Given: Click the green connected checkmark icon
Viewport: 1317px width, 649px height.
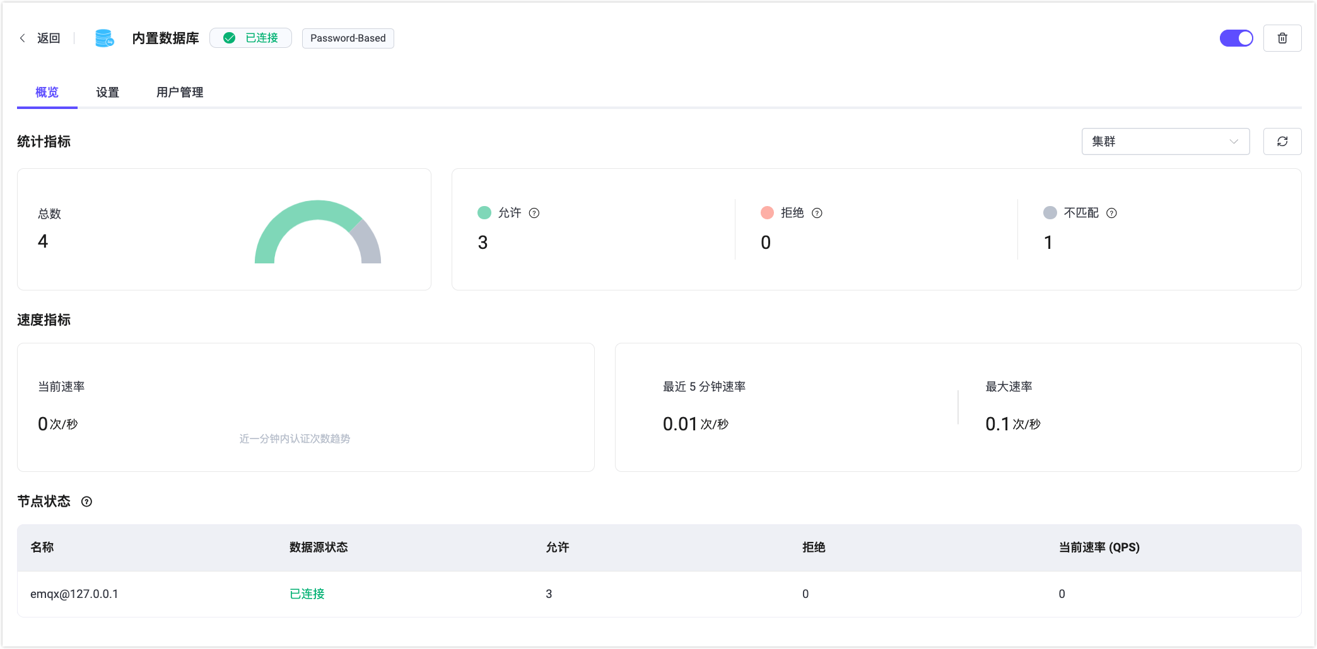Looking at the screenshot, I should pos(230,38).
